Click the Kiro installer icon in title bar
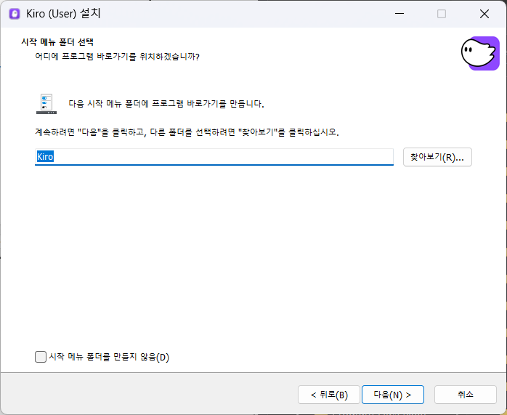 15,14
